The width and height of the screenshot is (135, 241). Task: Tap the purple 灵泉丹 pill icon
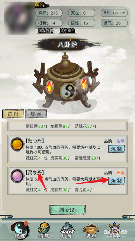(17, 176)
